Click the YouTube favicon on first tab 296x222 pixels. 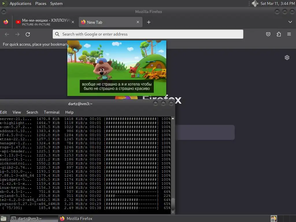click(18, 22)
